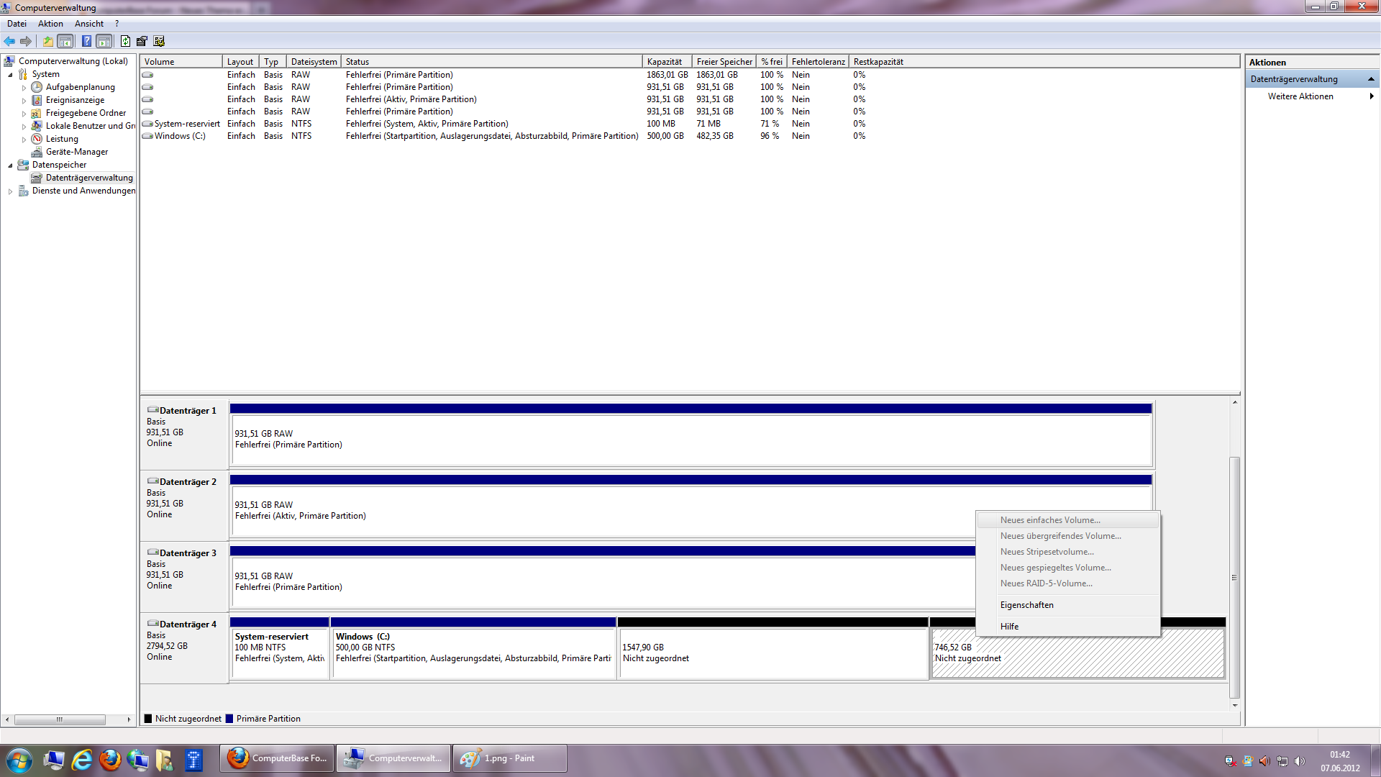This screenshot has height=777, width=1381.
Task: Open Geräte-Manager in the tree
Action: click(76, 152)
